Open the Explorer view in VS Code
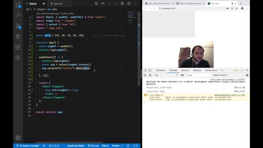This screenshot has height=148, width=263. 18,5
